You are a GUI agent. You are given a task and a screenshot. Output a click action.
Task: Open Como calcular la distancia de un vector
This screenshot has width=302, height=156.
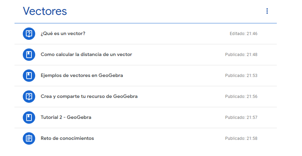point(86,55)
